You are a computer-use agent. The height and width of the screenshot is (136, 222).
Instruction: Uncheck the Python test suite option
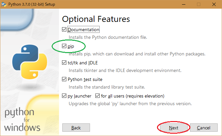tap(64, 79)
